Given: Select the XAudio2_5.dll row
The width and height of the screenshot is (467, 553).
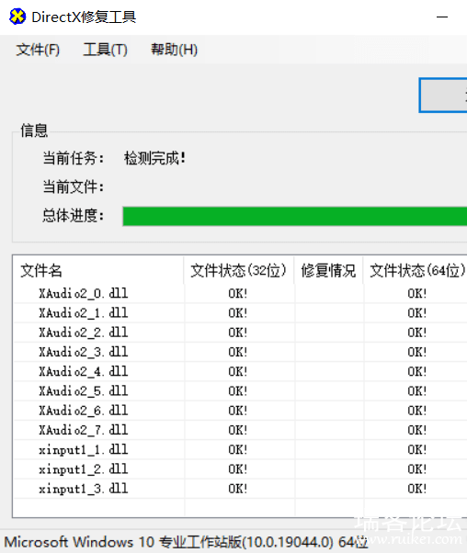Looking at the screenshot, I should coord(240,390).
